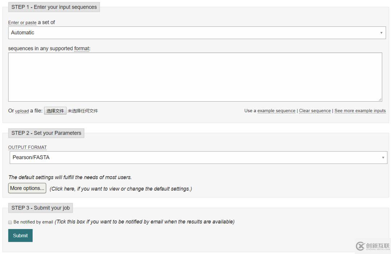Viewport: 391px width, 254px height.
Task: Grab the textarea resize handle corner
Action: tap(380, 100)
